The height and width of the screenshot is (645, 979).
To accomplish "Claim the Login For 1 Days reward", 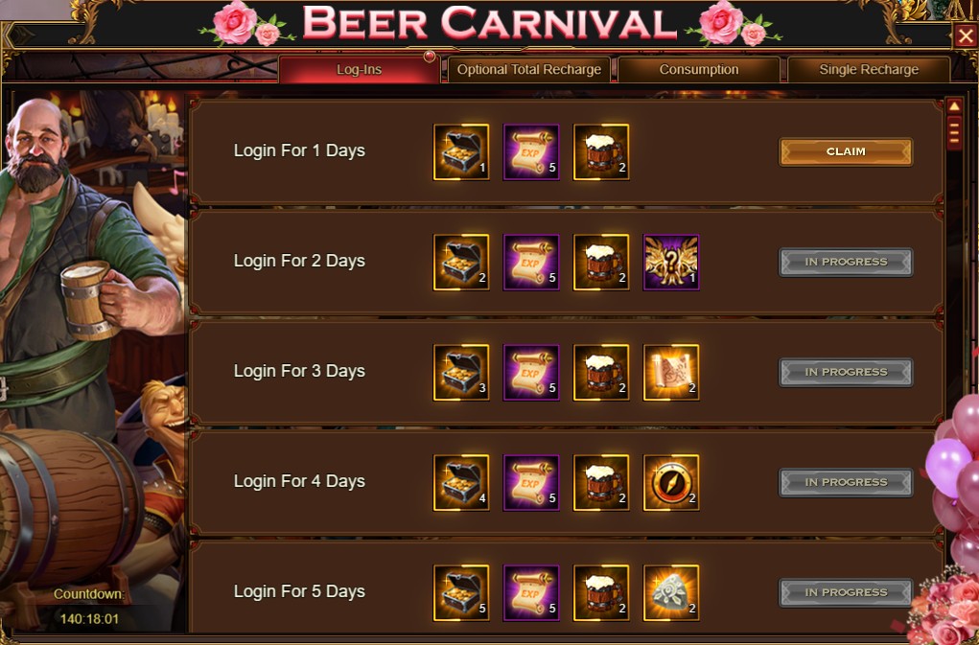I will coord(846,151).
